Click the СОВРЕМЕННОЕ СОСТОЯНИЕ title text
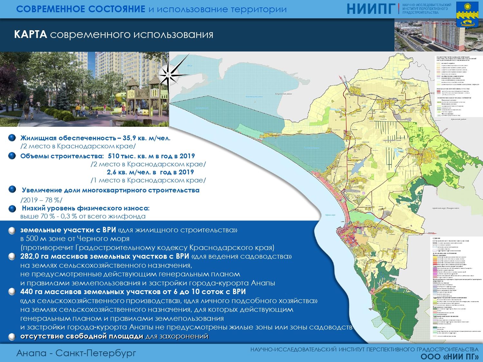 (80, 9)
